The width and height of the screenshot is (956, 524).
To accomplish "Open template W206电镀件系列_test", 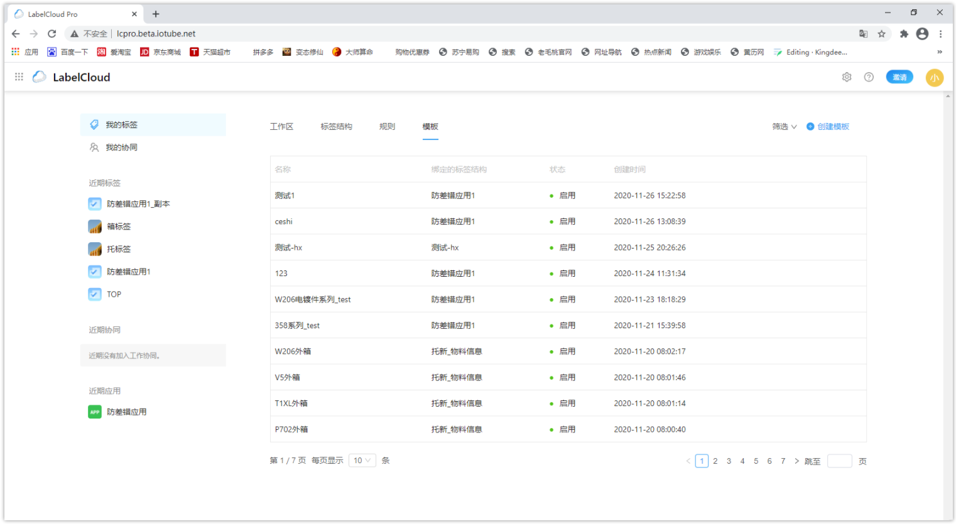I will coord(313,299).
